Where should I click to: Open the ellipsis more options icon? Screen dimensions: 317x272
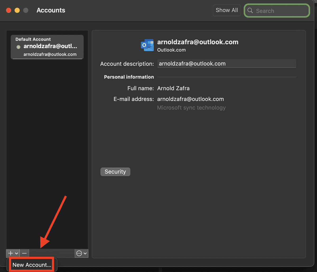(x=79, y=253)
